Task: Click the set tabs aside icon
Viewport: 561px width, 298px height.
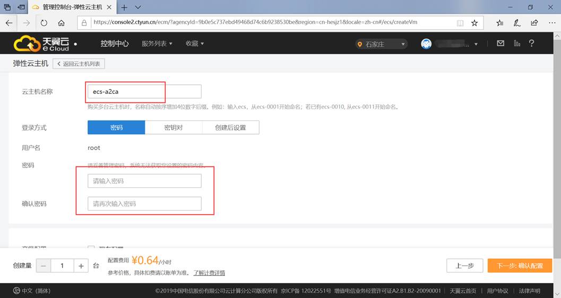Action: [x=22, y=7]
